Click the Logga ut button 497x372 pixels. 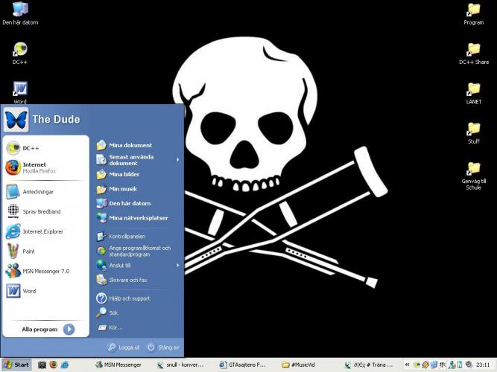[x=123, y=347]
